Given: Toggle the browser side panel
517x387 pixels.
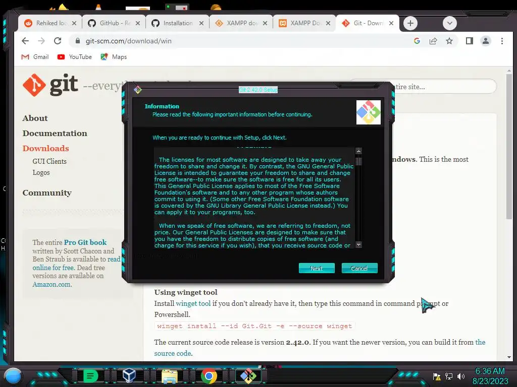Looking at the screenshot, I should click(469, 41).
